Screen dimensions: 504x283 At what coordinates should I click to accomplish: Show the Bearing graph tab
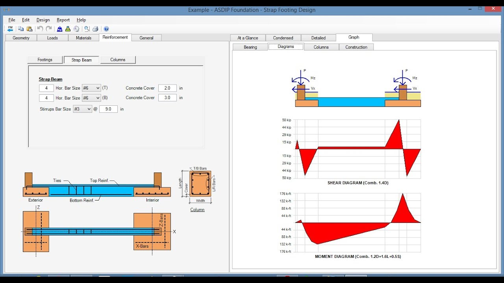coord(250,47)
